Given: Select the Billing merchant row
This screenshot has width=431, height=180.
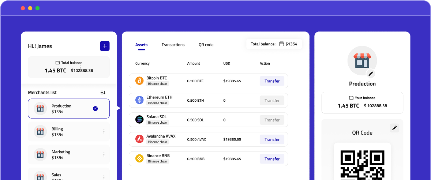Looking at the screenshot, I should pos(69,132).
